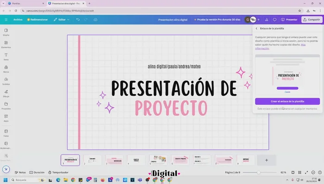The image size is (324, 184).
Task: Click the Canva magic assistant button
Action: 6,169
